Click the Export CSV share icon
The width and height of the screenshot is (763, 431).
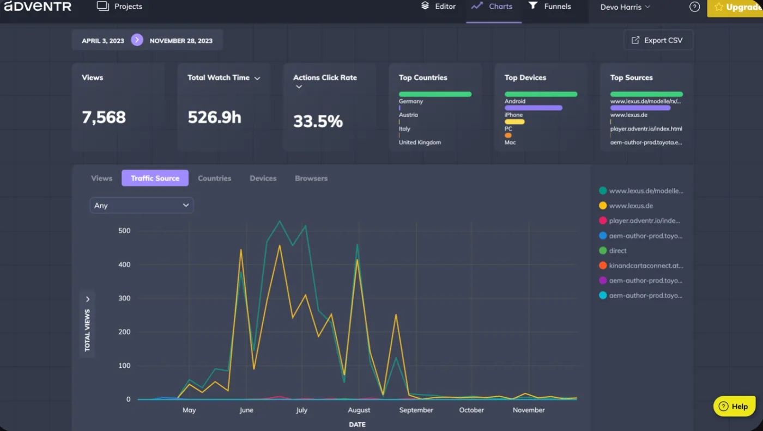635,40
